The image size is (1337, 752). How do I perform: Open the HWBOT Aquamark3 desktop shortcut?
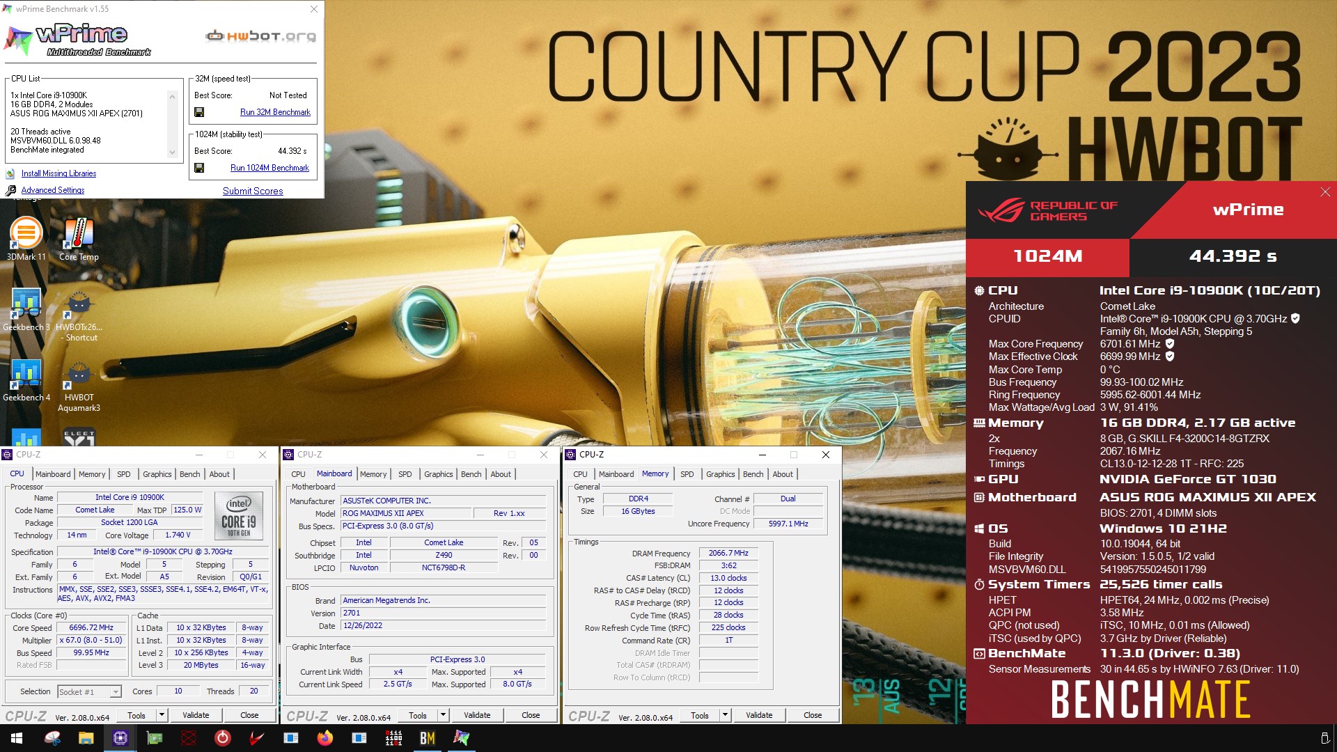79,386
